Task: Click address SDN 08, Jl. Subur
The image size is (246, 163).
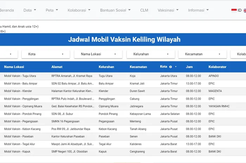Action: pyautogui.click(x=62, y=114)
